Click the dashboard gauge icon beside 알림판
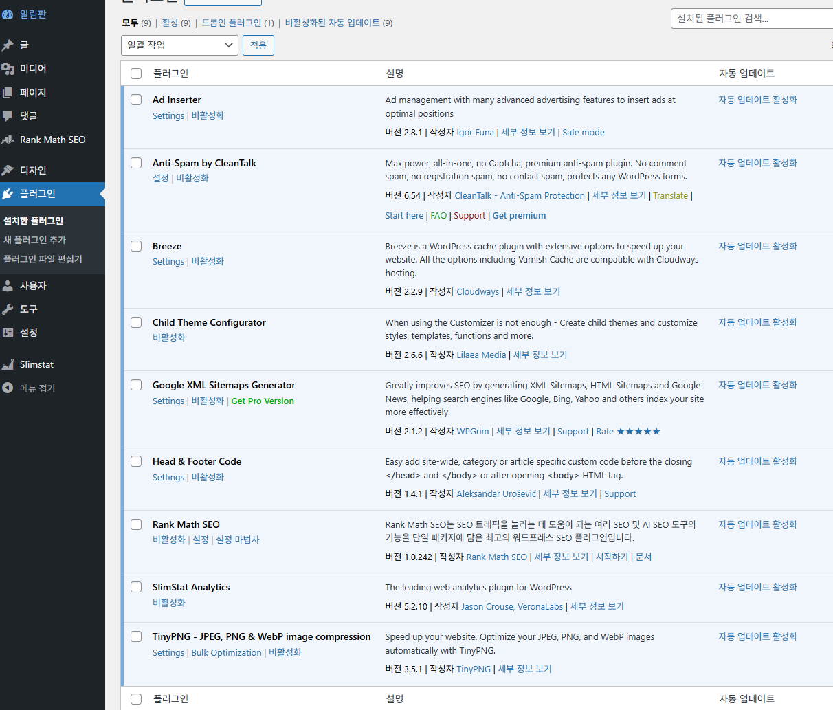Image resolution: width=833 pixels, height=710 pixels. (8, 14)
